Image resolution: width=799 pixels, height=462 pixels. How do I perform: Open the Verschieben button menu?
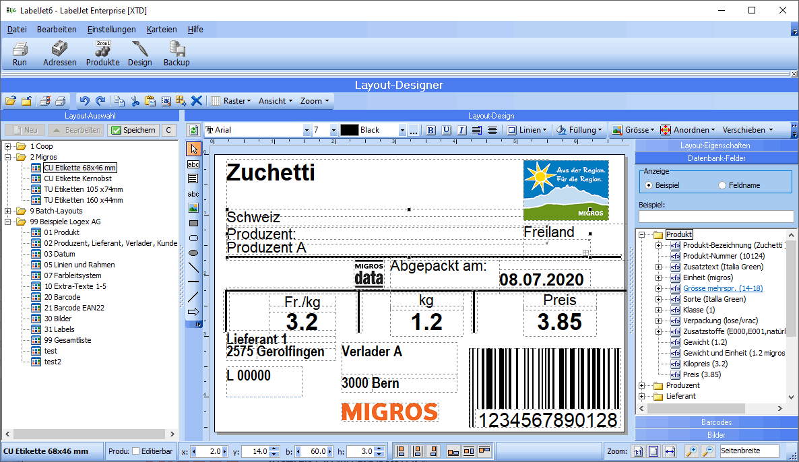click(748, 130)
